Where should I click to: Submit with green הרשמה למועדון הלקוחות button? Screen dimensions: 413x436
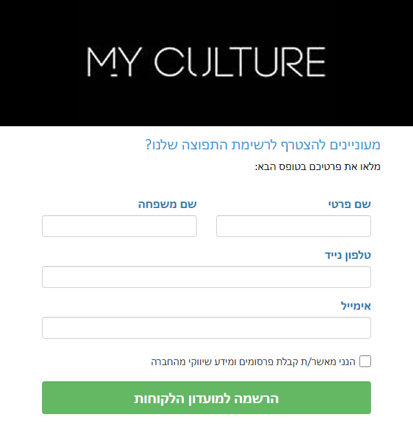tap(206, 397)
